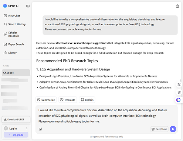Click the 'Recommended PhD Research Topics' heading
Image resolution: width=183 pixels, height=141 pixels.
pyautogui.click(x=67, y=61)
